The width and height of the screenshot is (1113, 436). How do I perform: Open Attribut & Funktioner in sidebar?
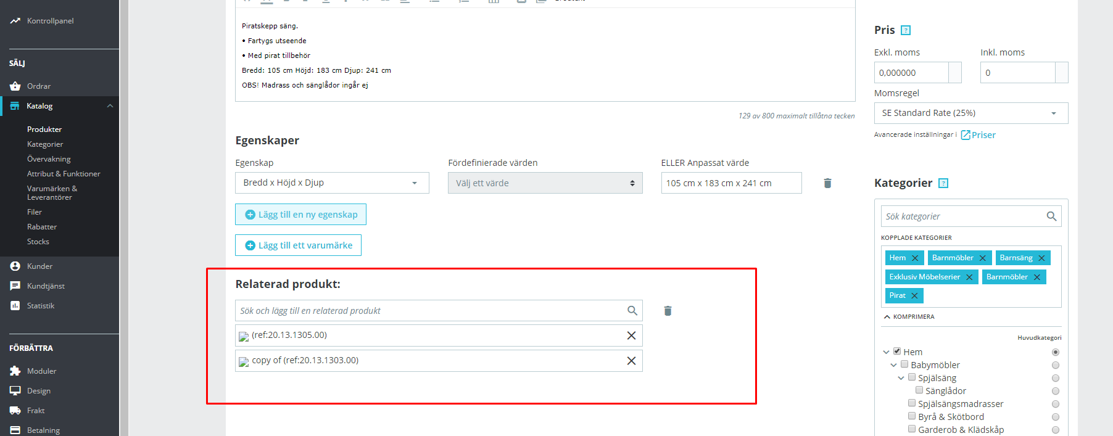[64, 174]
